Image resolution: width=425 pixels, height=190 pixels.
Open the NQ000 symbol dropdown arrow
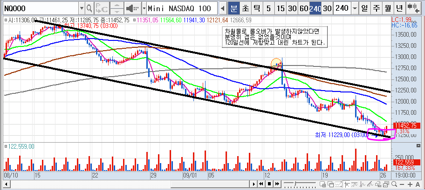[82, 8]
